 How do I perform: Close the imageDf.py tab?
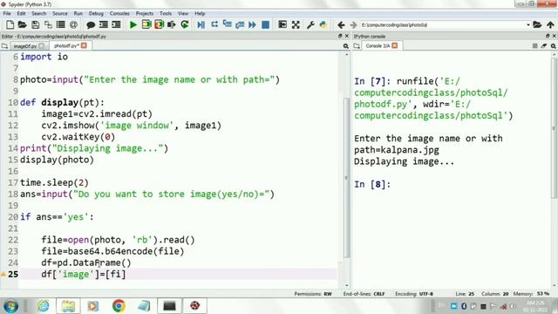click(x=42, y=46)
